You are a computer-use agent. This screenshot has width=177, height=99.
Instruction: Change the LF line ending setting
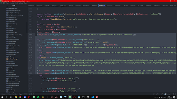[154, 94]
